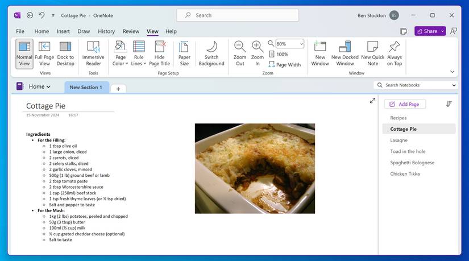The height and width of the screenshot is (261, 469).
Task: Click the purple notebook icon
Action: pos(20,86)
